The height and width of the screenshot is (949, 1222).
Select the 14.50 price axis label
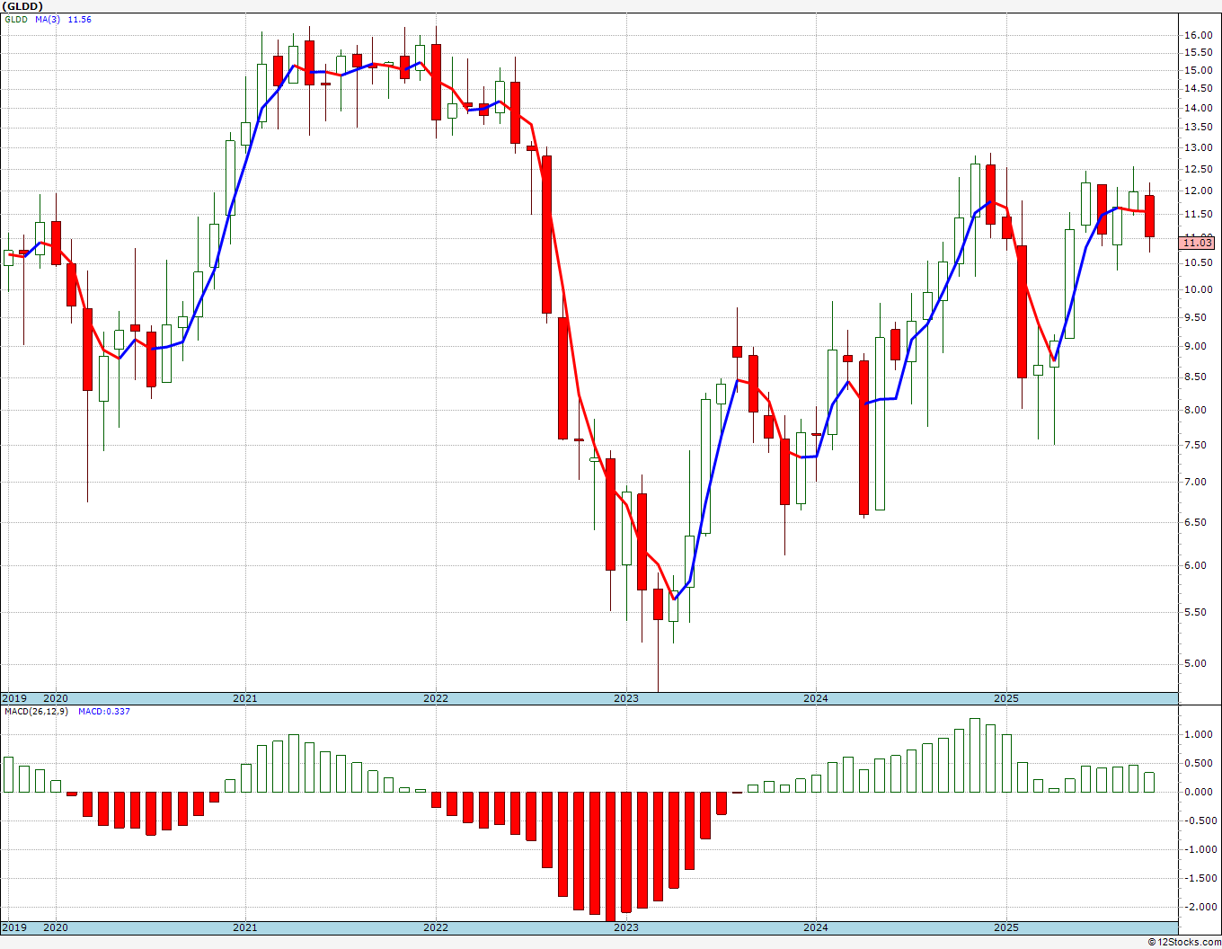pos(1199,89)
